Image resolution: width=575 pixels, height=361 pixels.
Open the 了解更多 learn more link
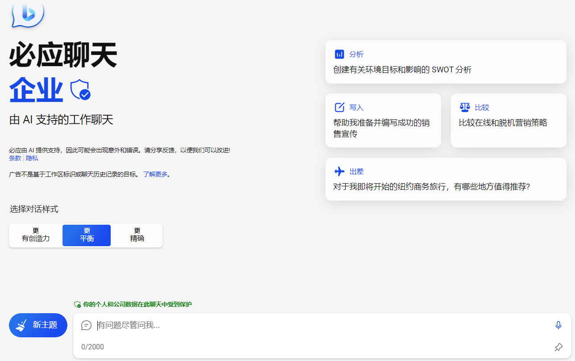(155, 174)
